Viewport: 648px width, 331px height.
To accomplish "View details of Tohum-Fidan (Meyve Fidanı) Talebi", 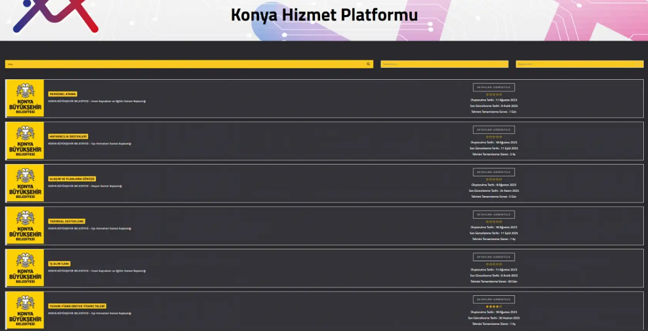I will click(x=494, y=299).
